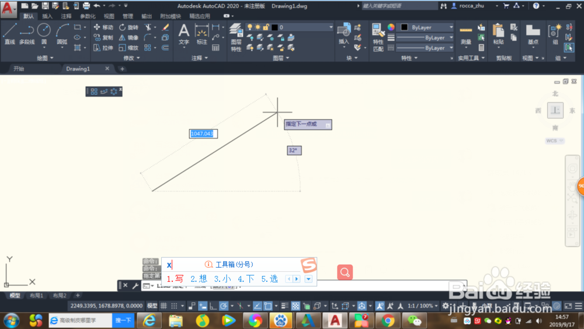Click the red search magnifier button
Viewport: 584px width, 329px height.
coord(345,272)
